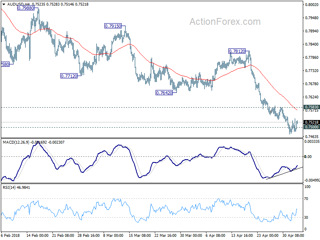
Task: Click the 6 Feb 2018 date on time axis
Action: (10, 235)
